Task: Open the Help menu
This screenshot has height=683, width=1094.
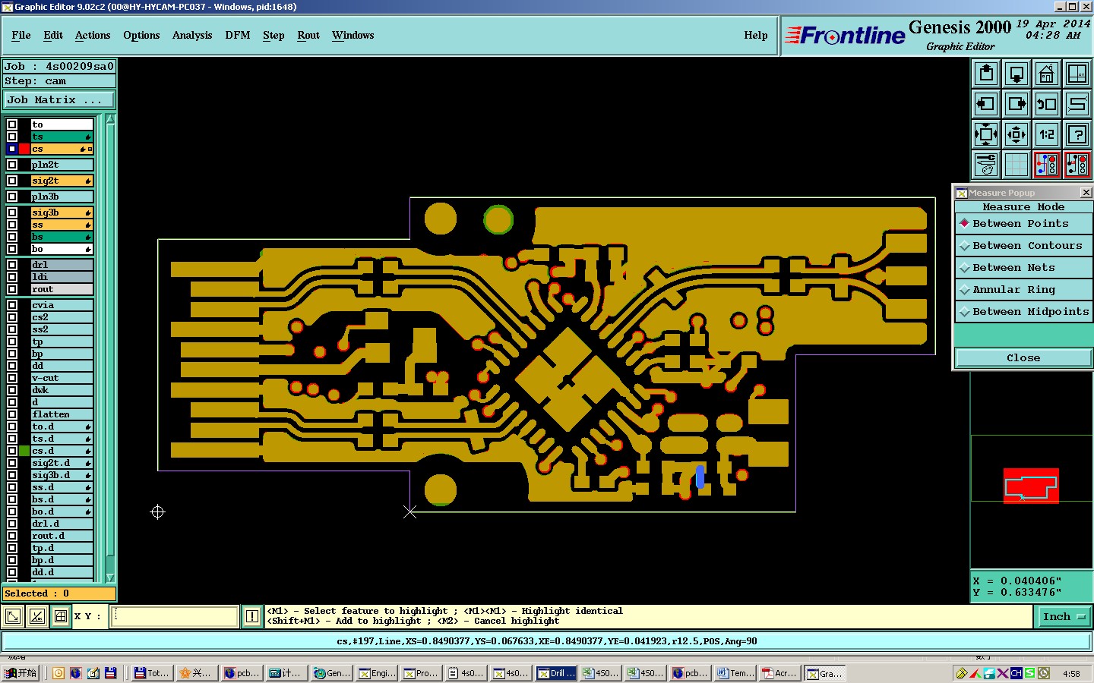Action: pyautogui.click(x=756, y=36)
